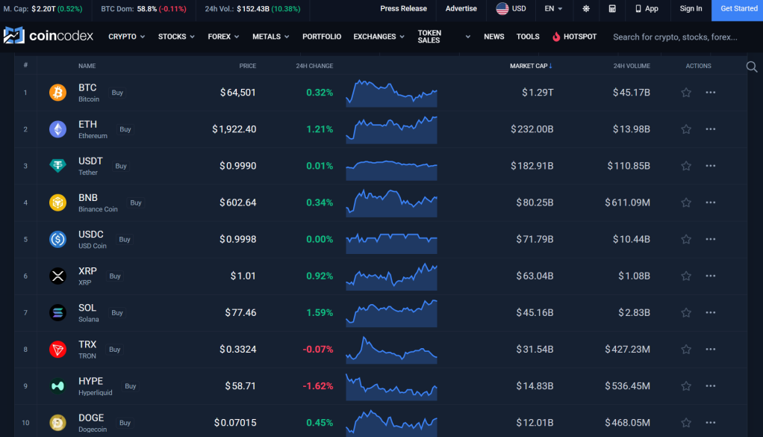Screen dimensions: 763x437
Task: Open the Tools menu item
Action: click(528, 37)
